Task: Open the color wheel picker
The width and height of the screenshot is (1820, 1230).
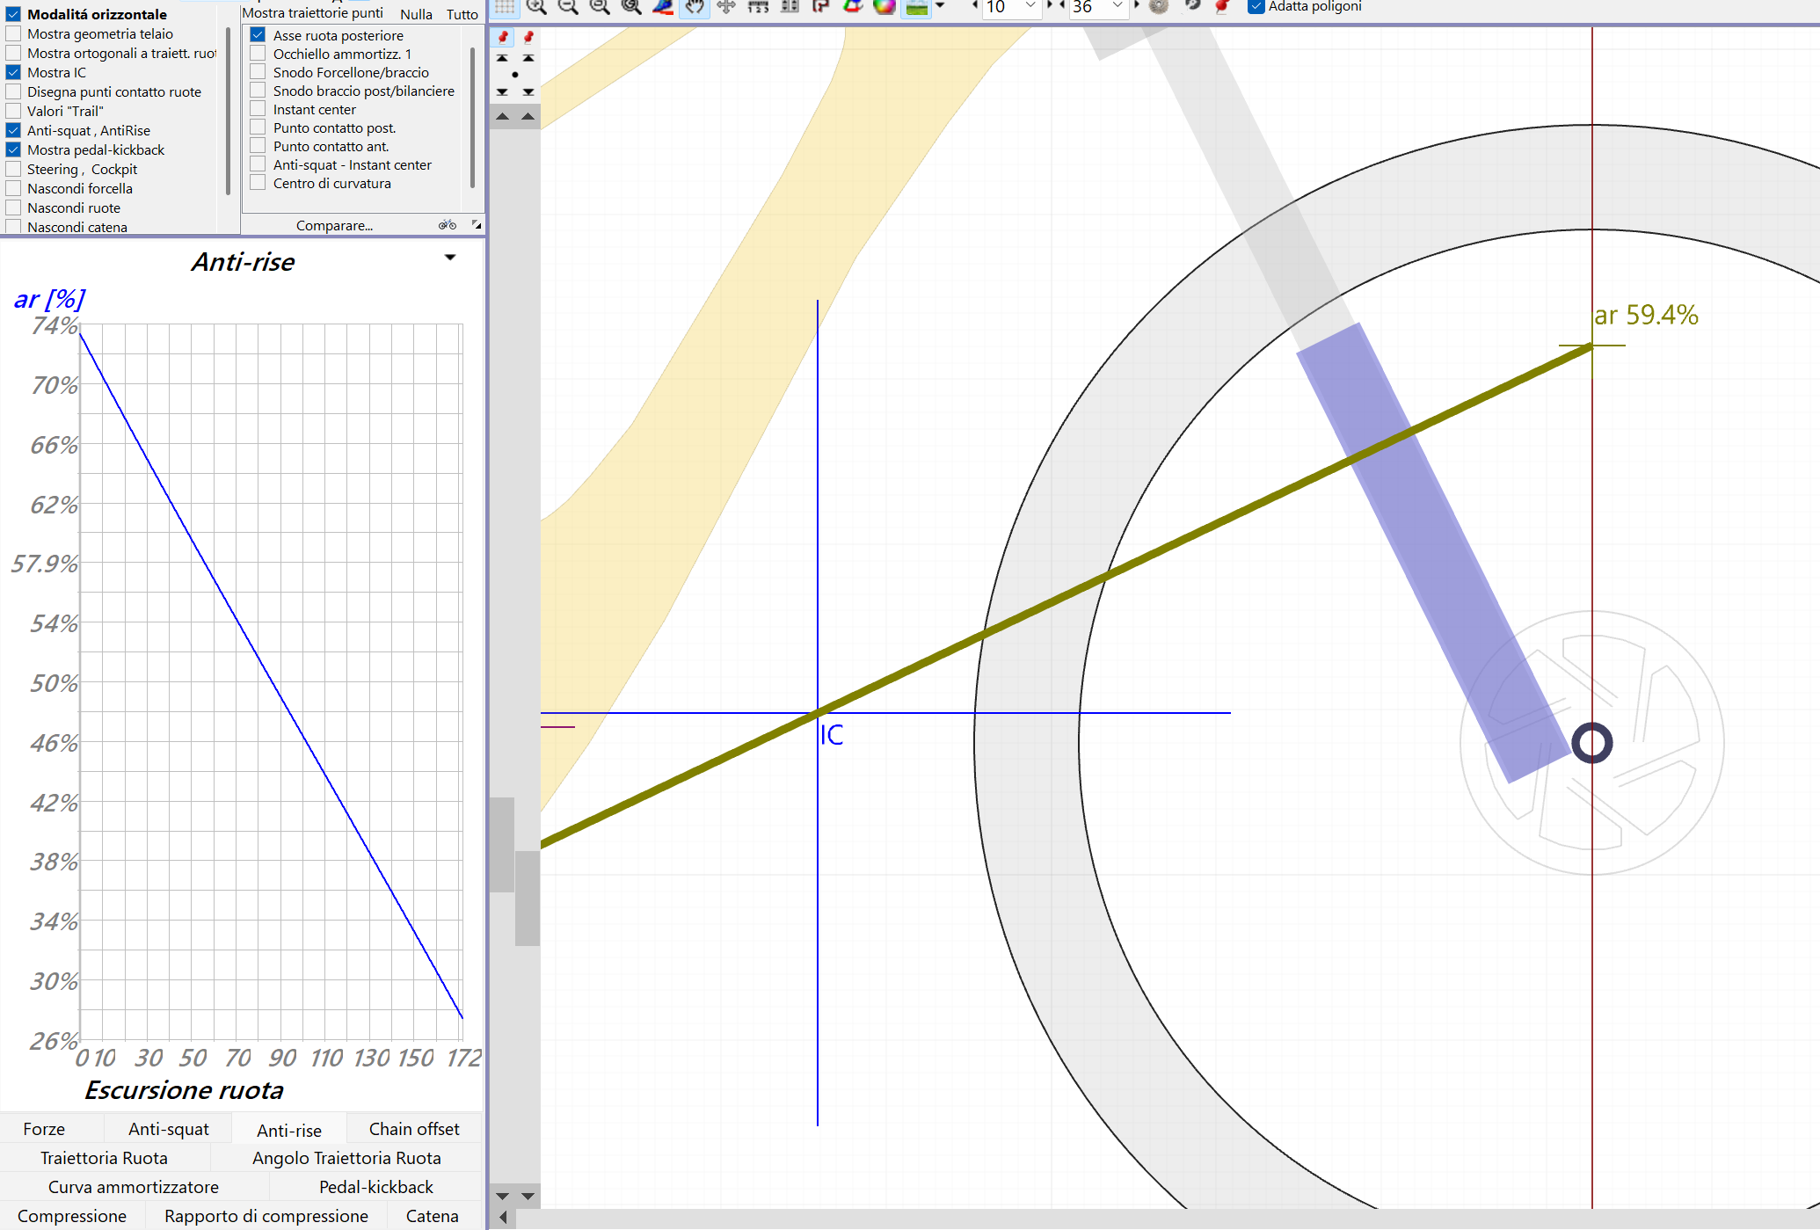Action: [885, 6]
